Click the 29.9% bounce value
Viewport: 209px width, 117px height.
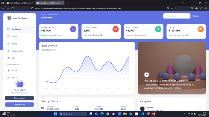click(124, 109)
